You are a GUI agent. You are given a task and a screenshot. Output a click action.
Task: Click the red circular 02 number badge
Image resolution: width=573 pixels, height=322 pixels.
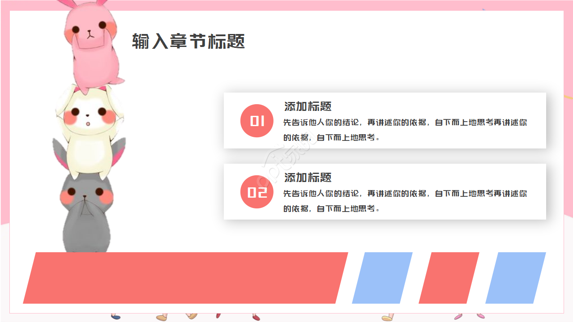(x=257, y=192)
